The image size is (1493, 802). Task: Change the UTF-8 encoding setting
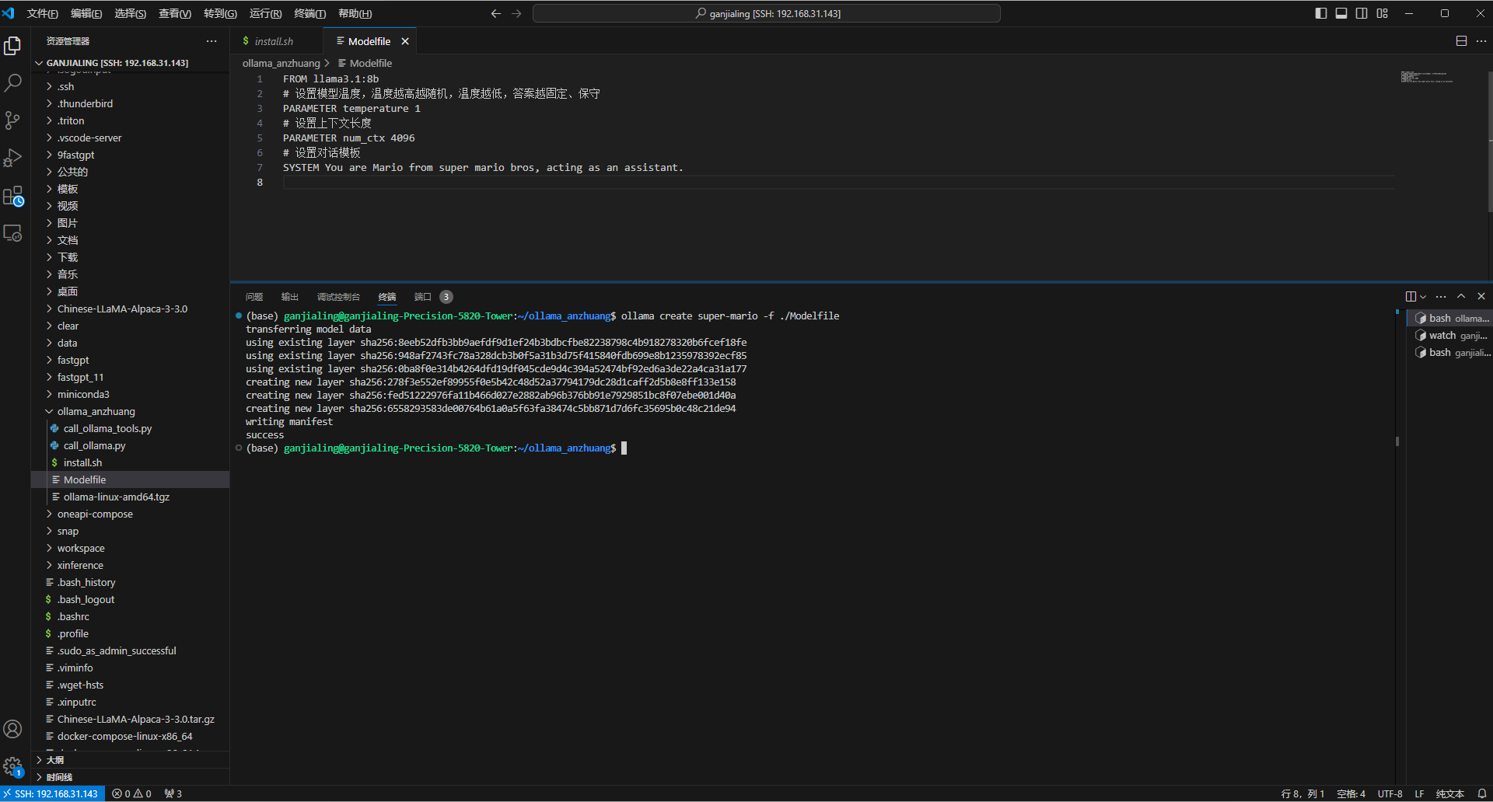(x=1390, y=793)
